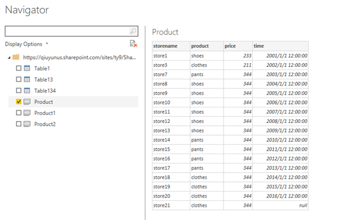358x220 pixels.
Task: Select the SharePoint URL tree item
Action: [x=80, y=57]
